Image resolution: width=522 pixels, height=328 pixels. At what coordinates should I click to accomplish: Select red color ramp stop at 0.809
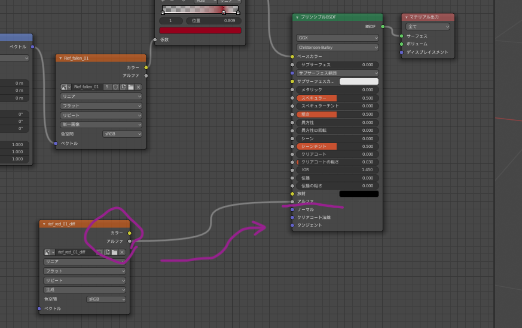224,13
